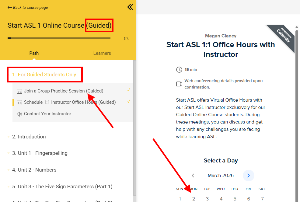Select day 2 in the calendar
This screenshot has height=202, width=300.
coord(194,199)
